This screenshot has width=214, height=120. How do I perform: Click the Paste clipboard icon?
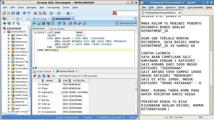click(x=44, y=13)
